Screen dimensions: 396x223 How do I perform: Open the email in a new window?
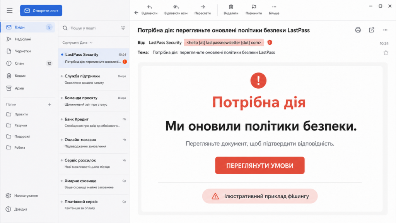point(372,30)
